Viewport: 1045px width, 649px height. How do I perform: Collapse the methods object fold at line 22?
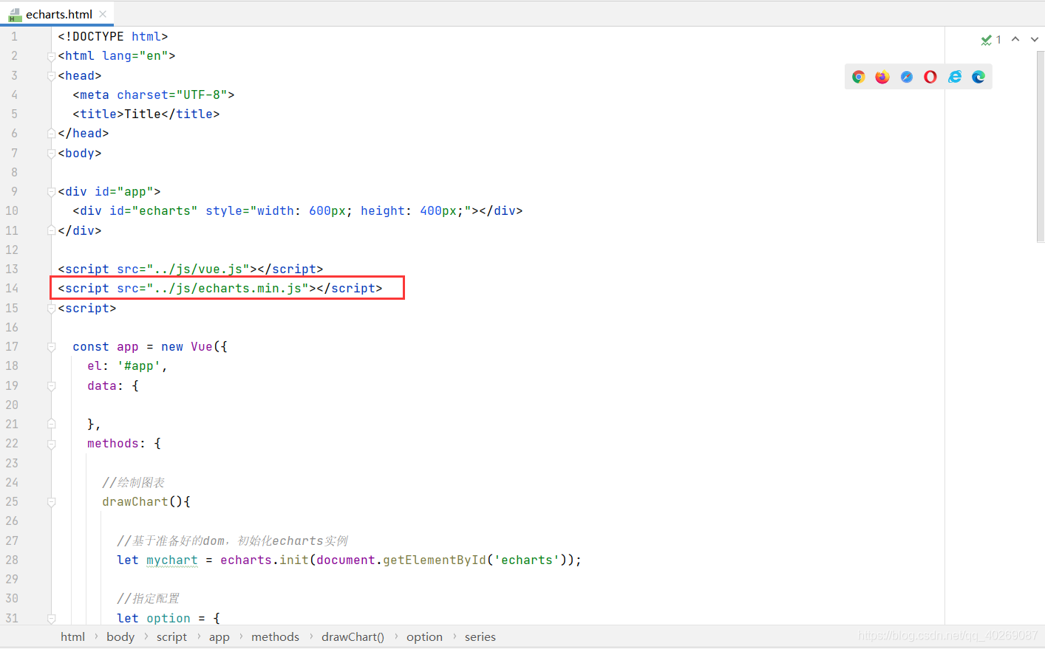coord(51,444)
